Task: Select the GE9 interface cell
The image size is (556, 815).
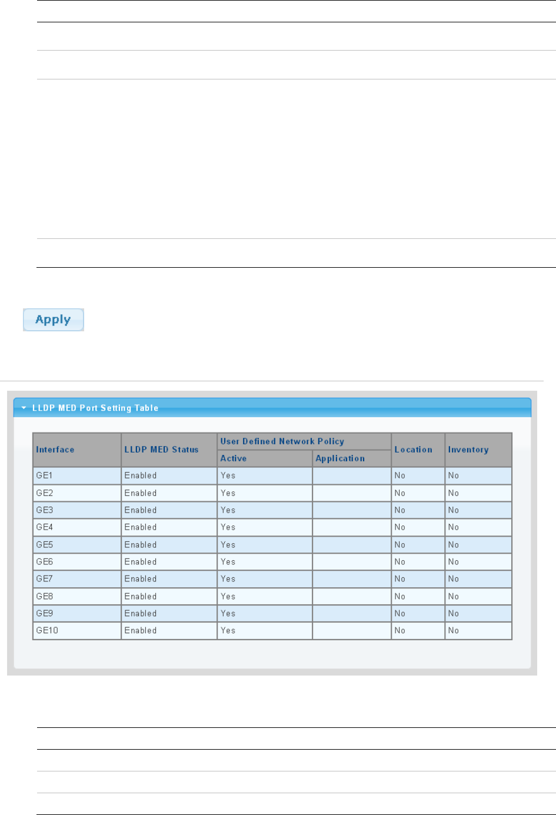Action: (77, 613)
